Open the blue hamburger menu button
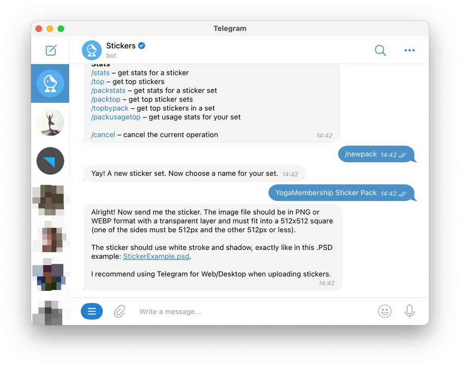This screenshot has width=460, height=366. 92,311
